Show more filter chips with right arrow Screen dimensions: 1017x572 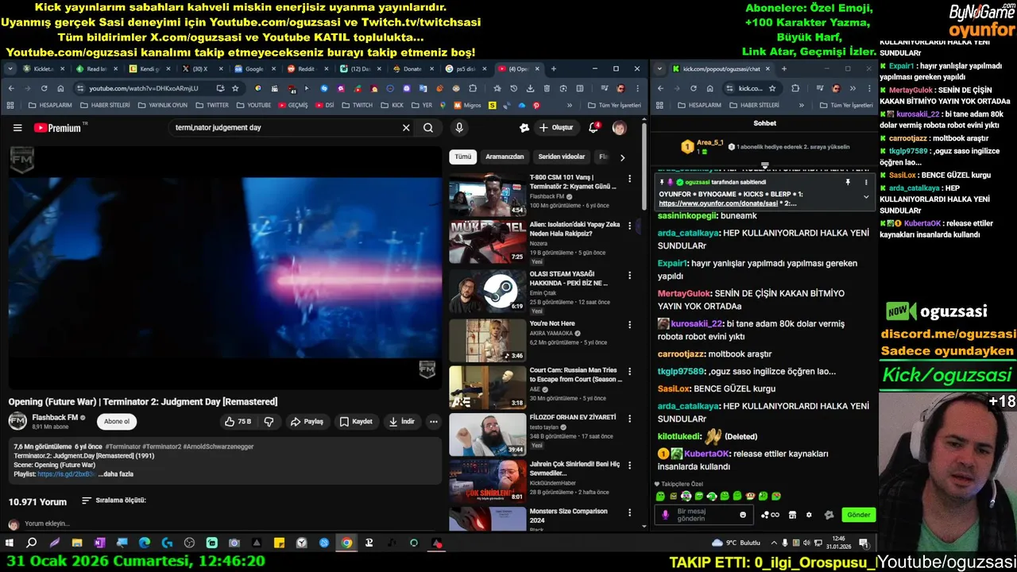pyautogui.click(x=622, y=157)
